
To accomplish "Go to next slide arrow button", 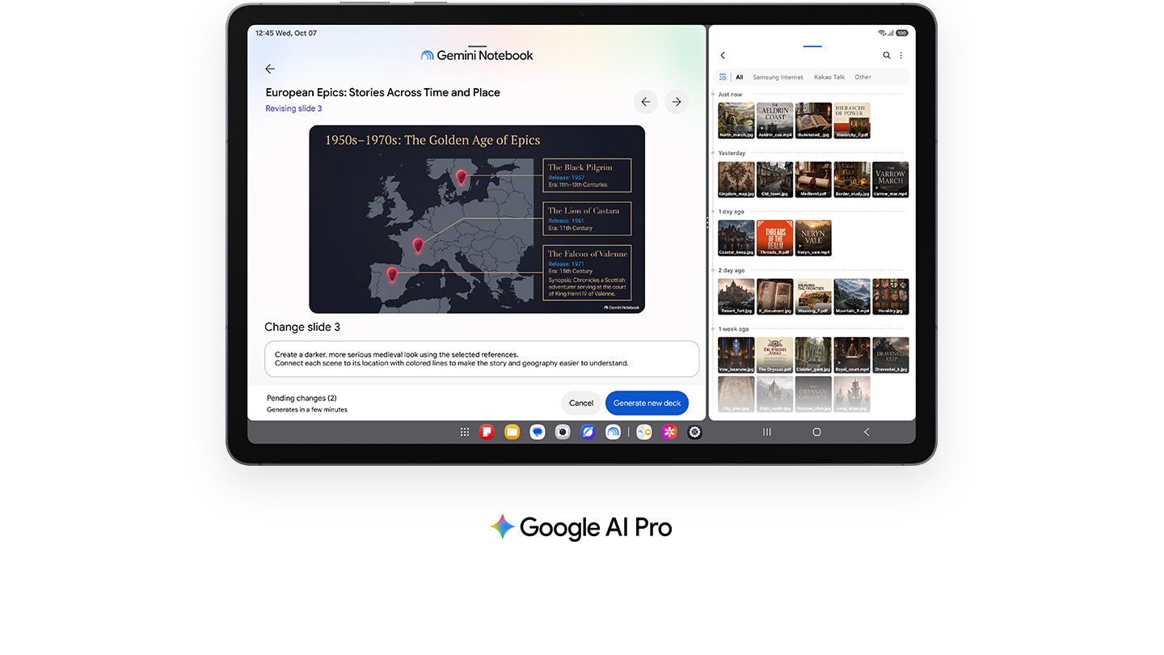I will (x=677, y=102).
